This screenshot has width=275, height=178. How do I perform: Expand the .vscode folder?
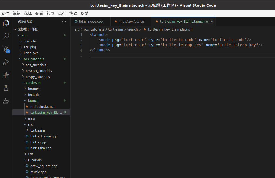[x=21, y=41]
